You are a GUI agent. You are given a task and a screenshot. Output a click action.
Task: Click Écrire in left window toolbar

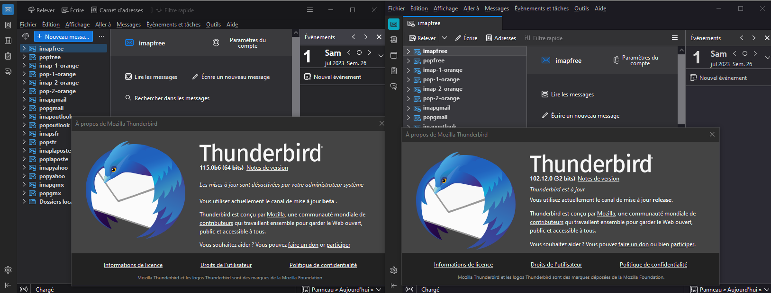(x=73, y=10)
